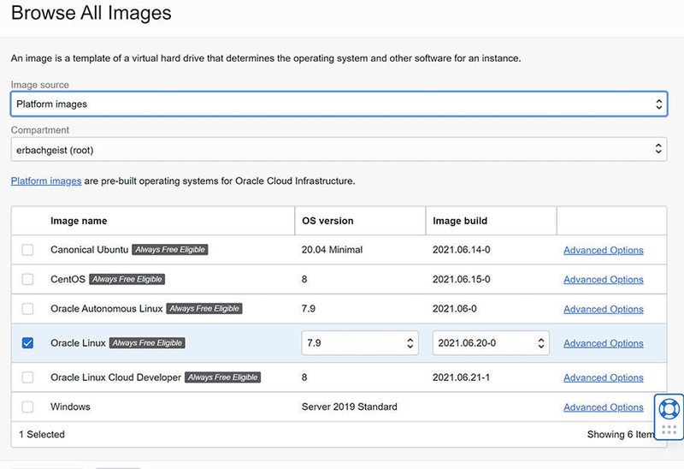Tick the Oracle Autonomous Linux checkbox
Screen dimensions: 684x469
[x=28, y=309]
